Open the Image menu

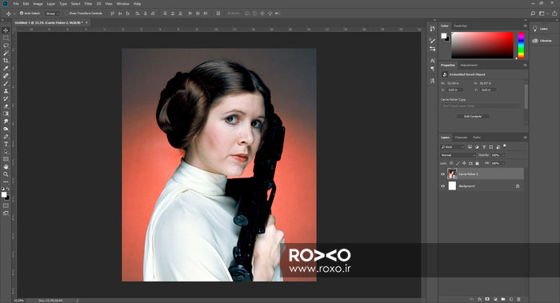point(38,3)
